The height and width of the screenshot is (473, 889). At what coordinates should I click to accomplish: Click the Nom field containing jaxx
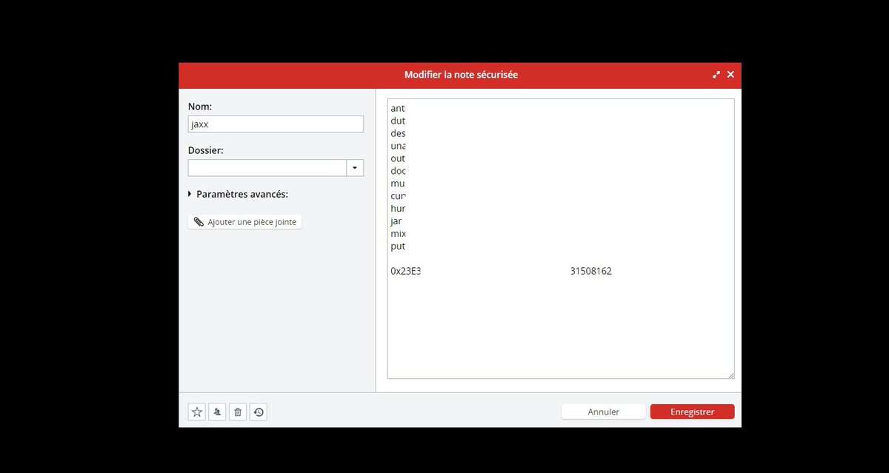coord(276,124)
